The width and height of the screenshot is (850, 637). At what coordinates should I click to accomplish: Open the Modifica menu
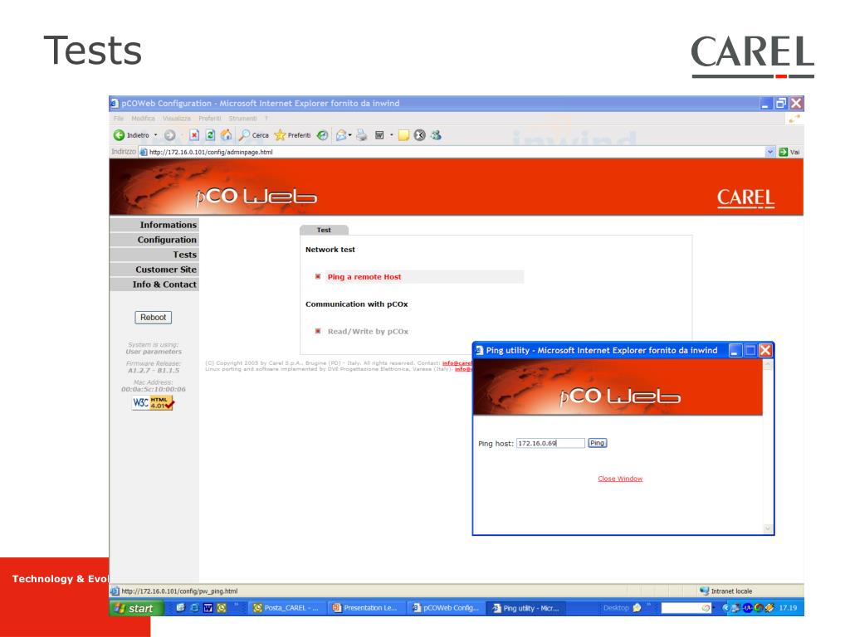pos(143,119)
